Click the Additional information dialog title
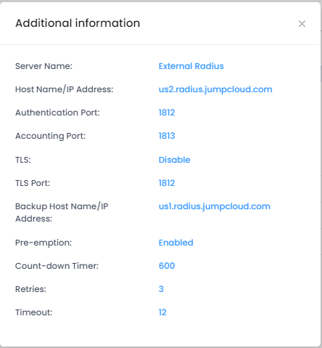Viewport: 322px width, 348px height. pos(78,23)
